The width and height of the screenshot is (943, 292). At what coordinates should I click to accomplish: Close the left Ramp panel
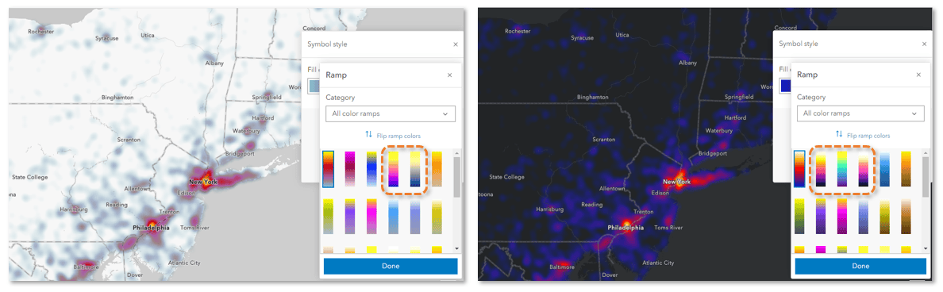point(450,75)
